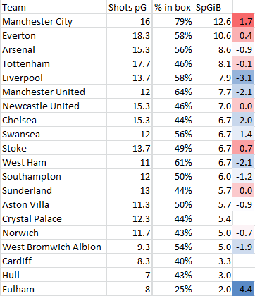Click Everton's 18.3 shots cell
Screen dimensions: 255x296
(129, 35)
